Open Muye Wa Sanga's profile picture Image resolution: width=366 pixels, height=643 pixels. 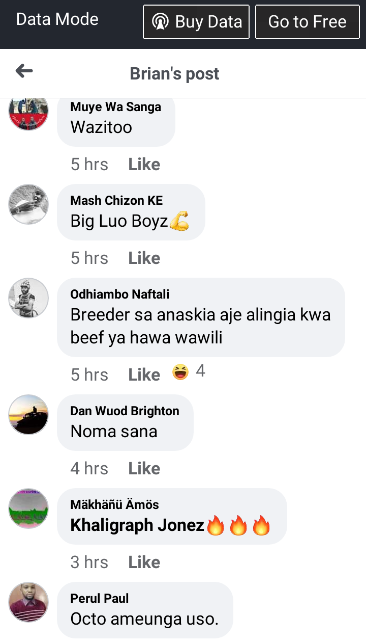(x=28, y=113)
